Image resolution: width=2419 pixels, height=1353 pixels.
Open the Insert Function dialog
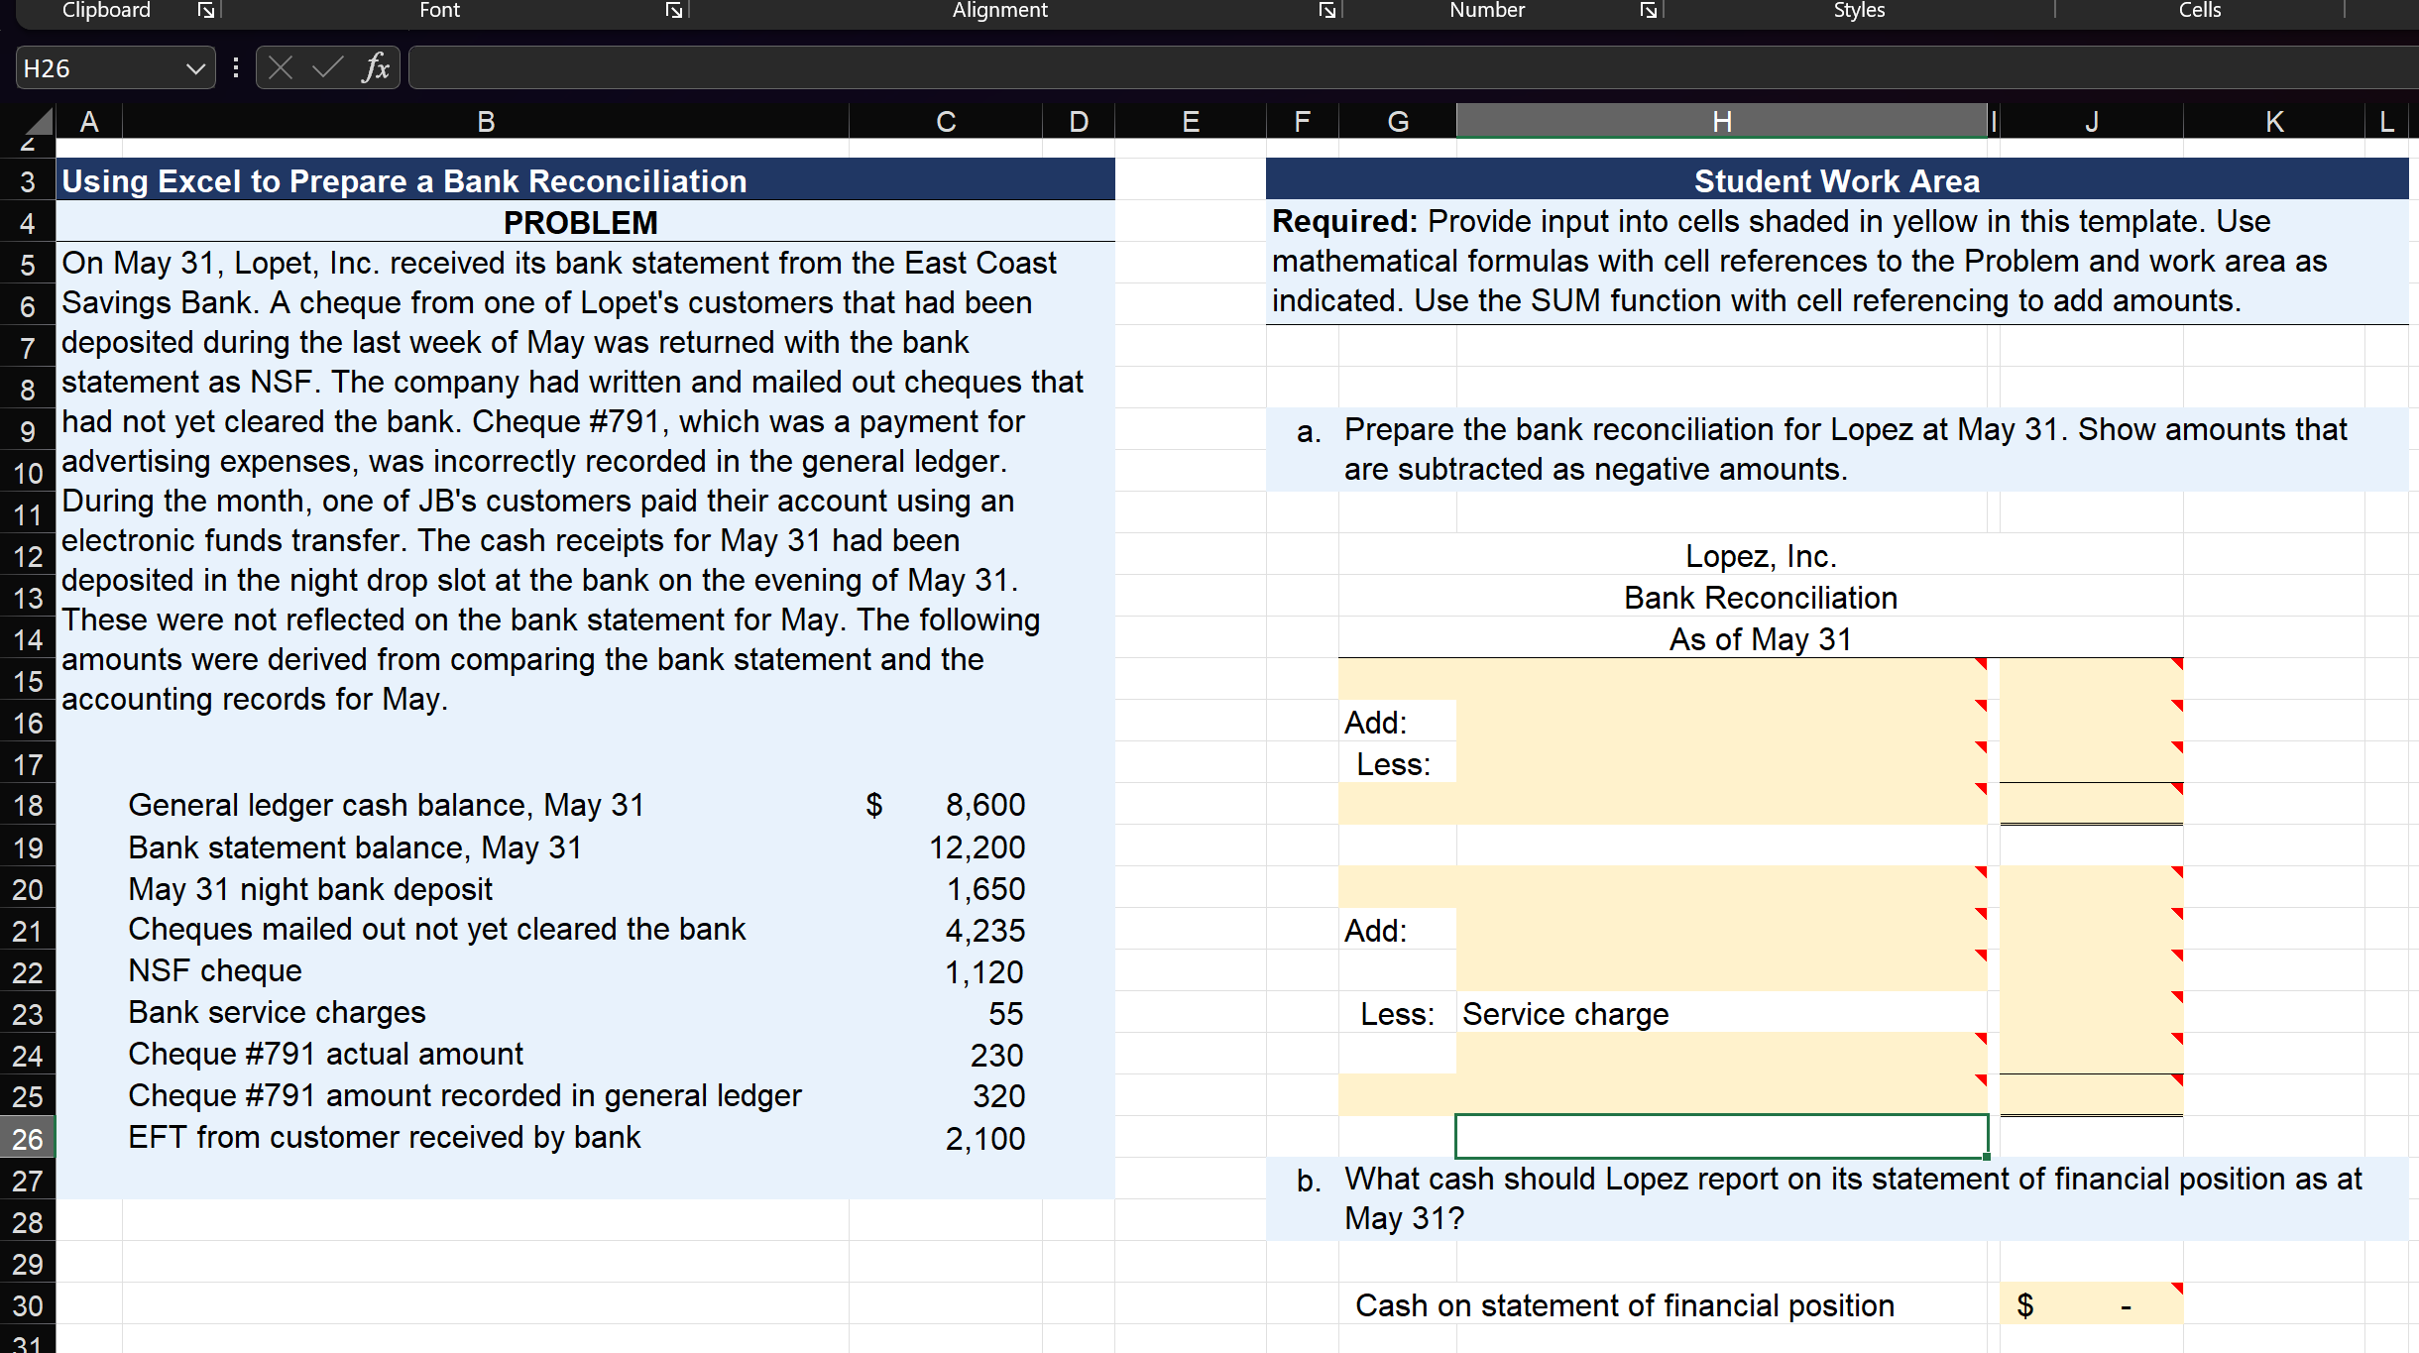click(x=374, y=67)
